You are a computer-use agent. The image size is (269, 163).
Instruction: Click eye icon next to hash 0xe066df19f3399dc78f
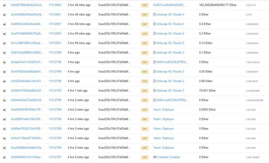4,110
